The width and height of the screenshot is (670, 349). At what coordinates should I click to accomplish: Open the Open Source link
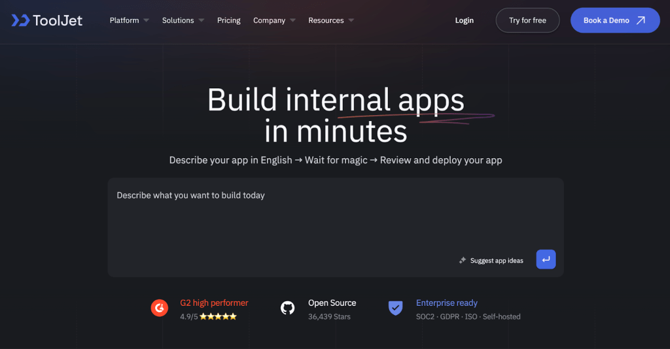click(x=332, y=303)
